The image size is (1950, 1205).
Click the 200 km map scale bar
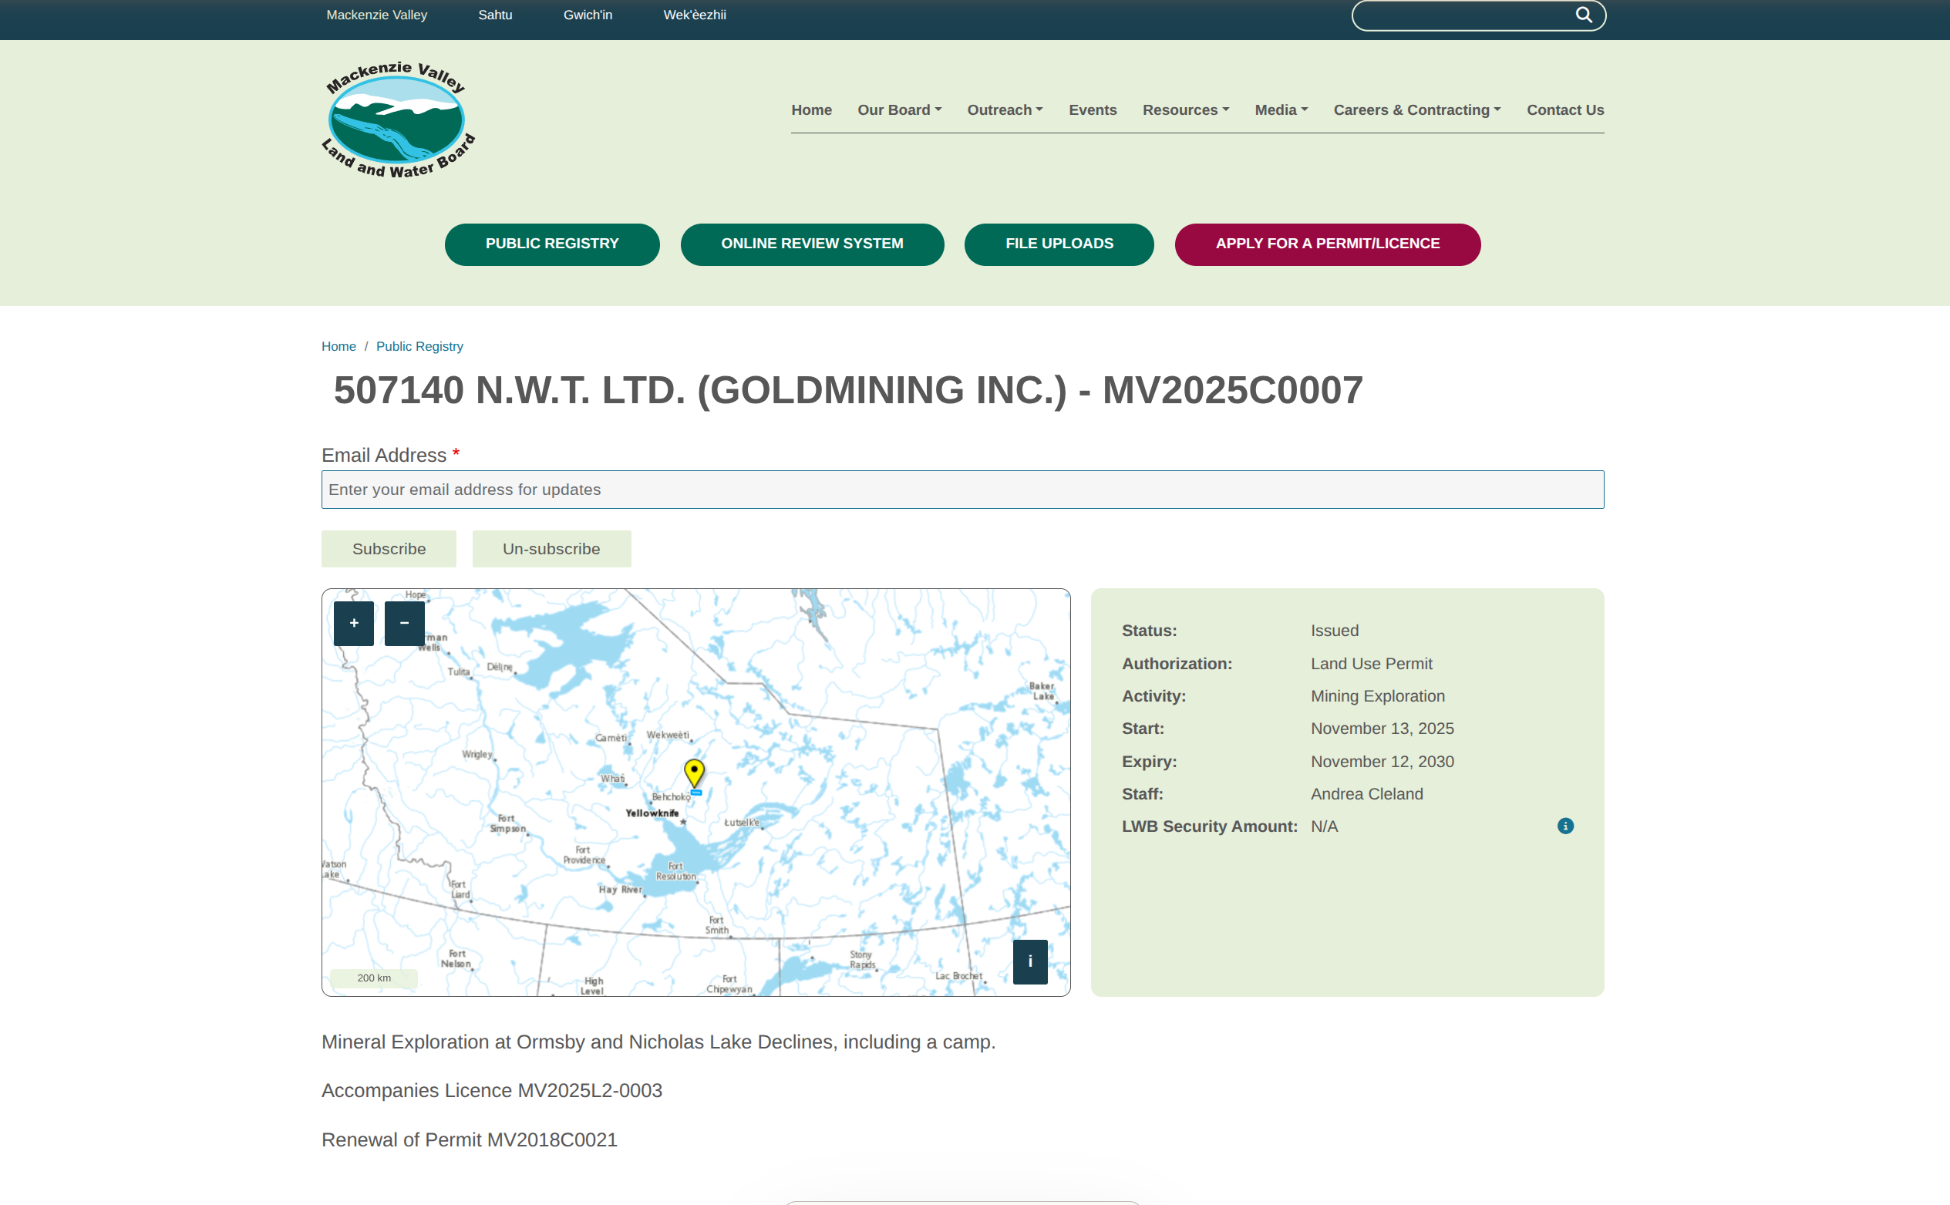coord(374,978)
